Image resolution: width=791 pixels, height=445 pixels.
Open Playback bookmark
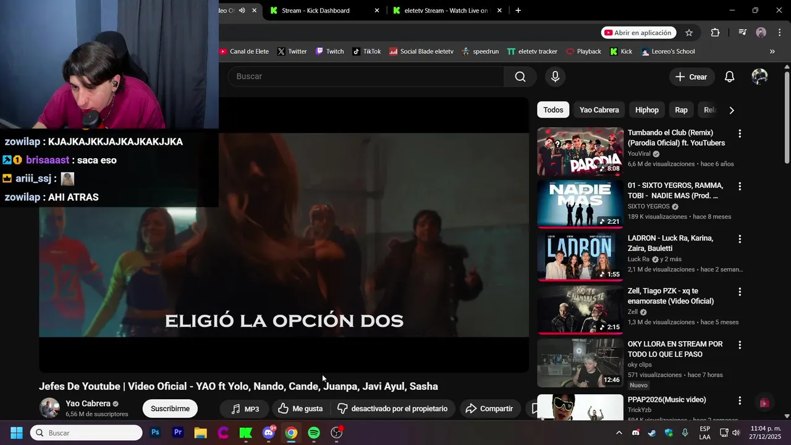pos(583,51)
